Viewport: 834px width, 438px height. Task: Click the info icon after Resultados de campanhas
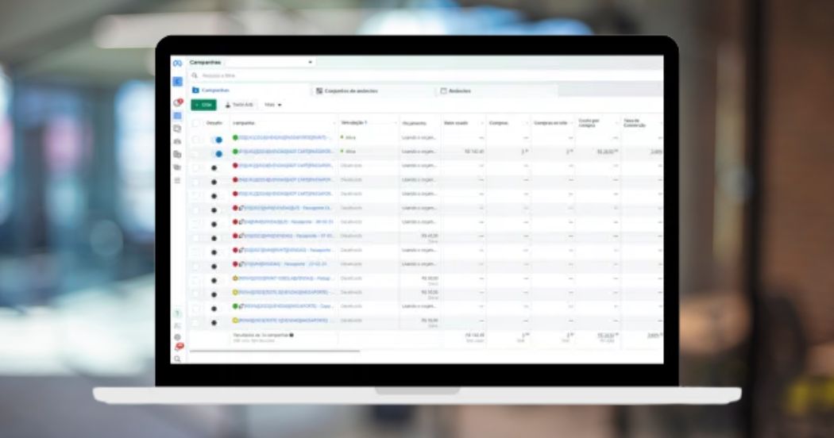point(292,335)
